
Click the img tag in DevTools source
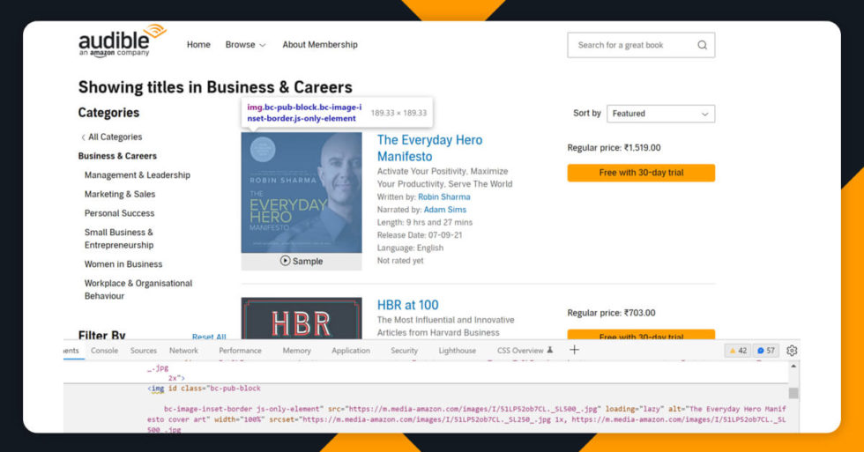(158, 389)
